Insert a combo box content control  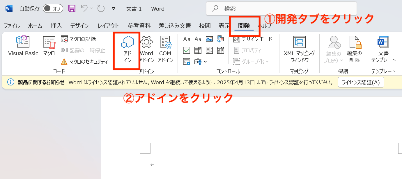pos(198,50)
